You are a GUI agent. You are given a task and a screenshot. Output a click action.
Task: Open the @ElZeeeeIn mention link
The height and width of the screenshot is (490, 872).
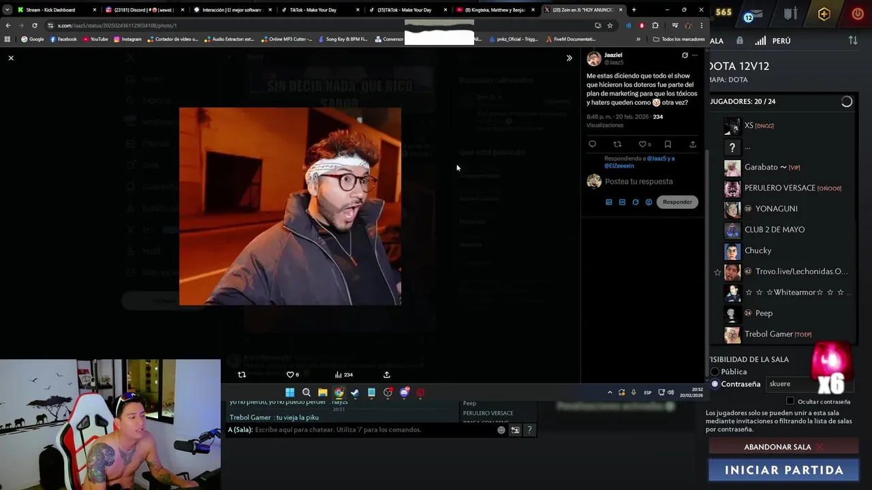tap(619, 166)
